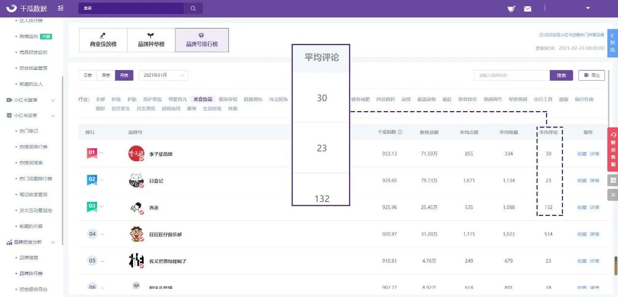Open 热门笔记 in the sidebar

28,131
